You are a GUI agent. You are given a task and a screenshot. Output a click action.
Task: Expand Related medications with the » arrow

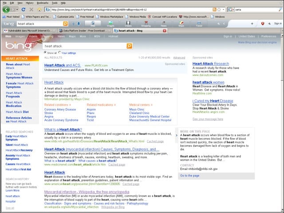114,105
